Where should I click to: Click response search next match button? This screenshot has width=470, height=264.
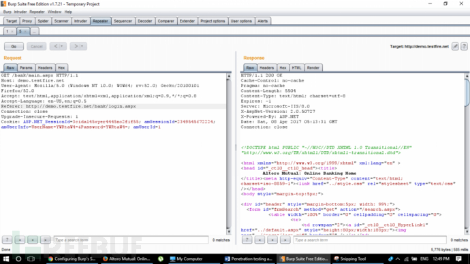(x=285, y=240)
